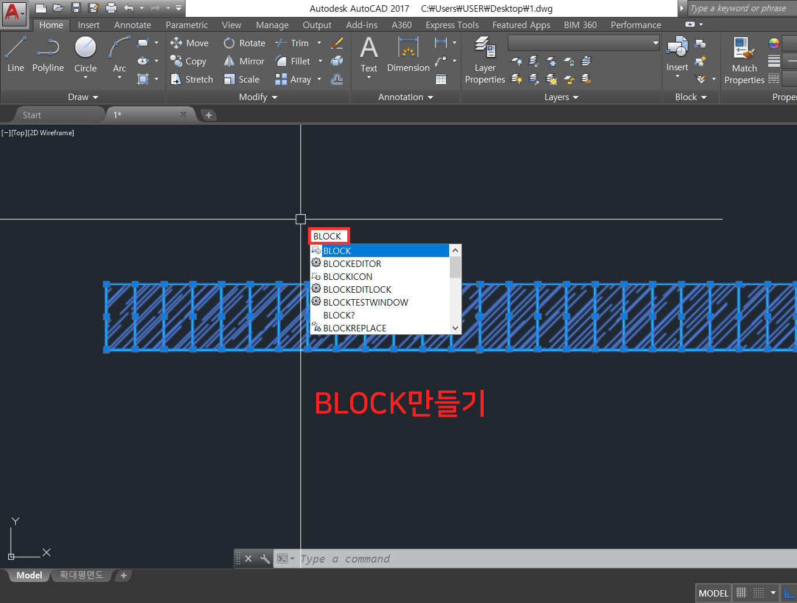Click the autocomplete list scrollbar down arrow
797x603 pixels.
(x=455, y=328)
